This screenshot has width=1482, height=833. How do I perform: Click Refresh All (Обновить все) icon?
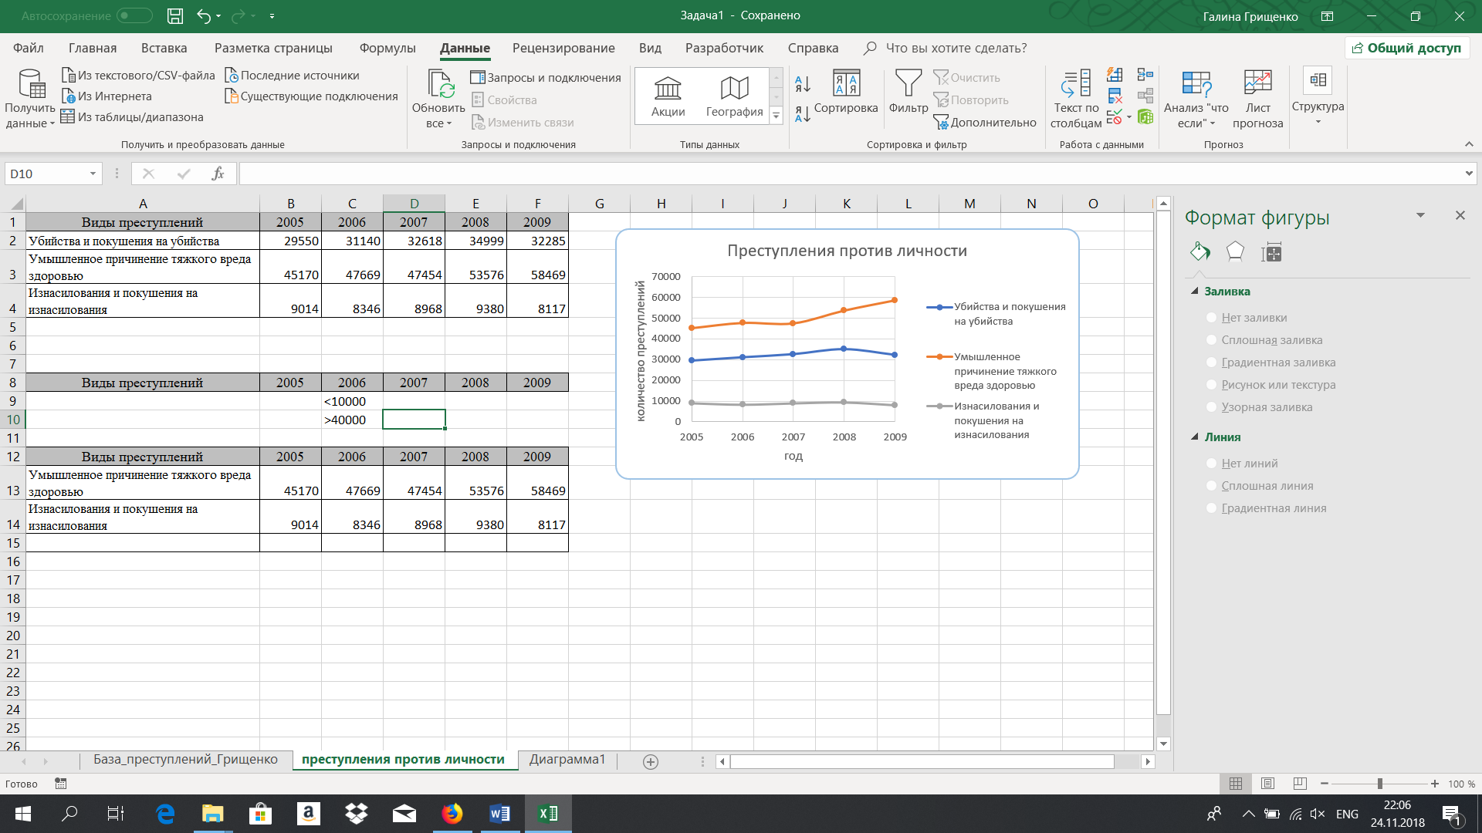(439, 83)
